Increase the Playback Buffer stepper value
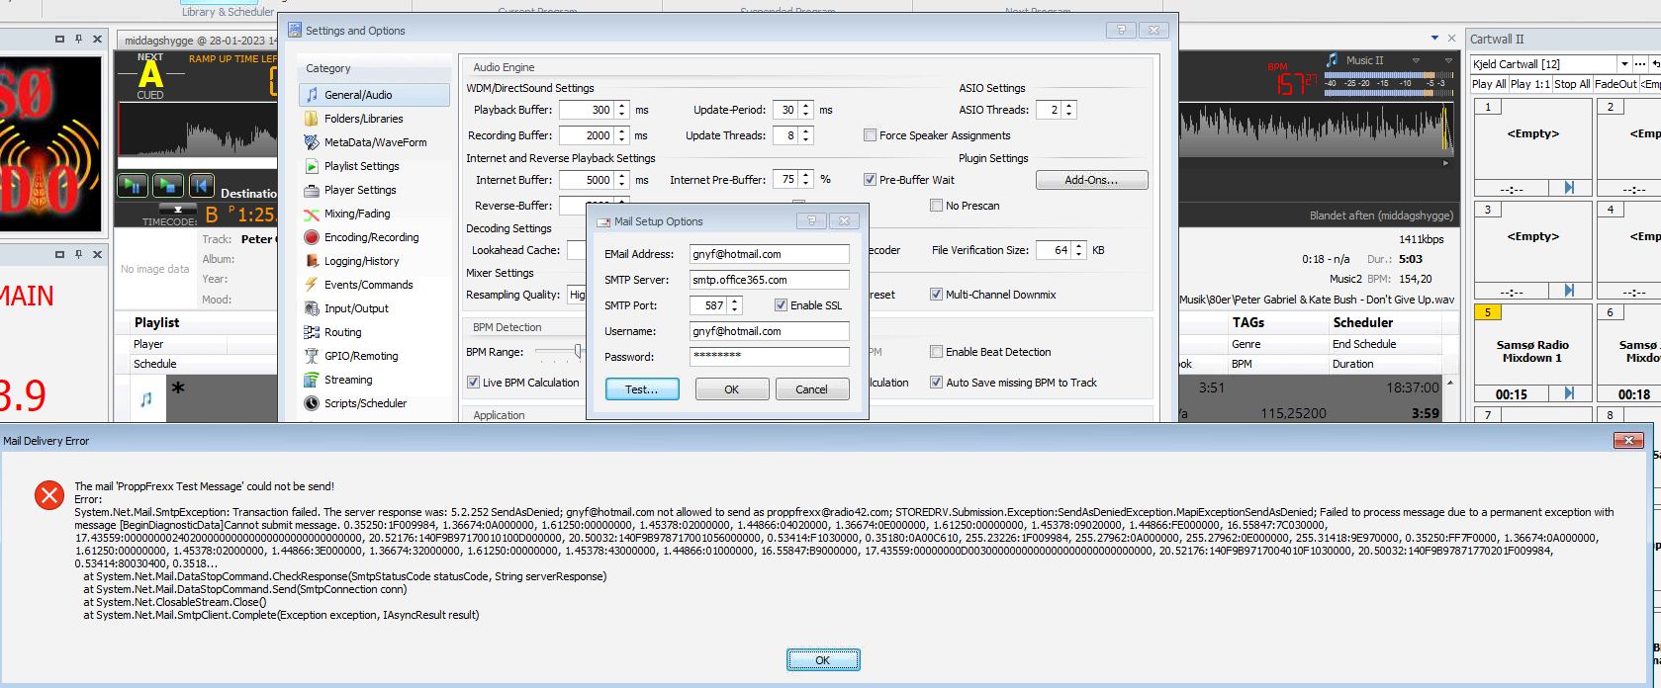Viewport: 1661px width, 688px height. pos(622,106)
